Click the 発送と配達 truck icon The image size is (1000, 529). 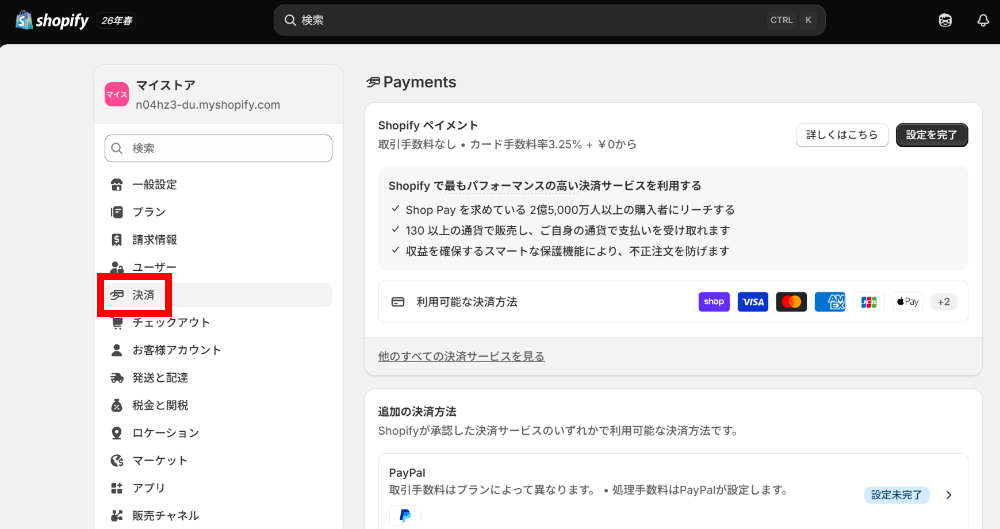117,378
